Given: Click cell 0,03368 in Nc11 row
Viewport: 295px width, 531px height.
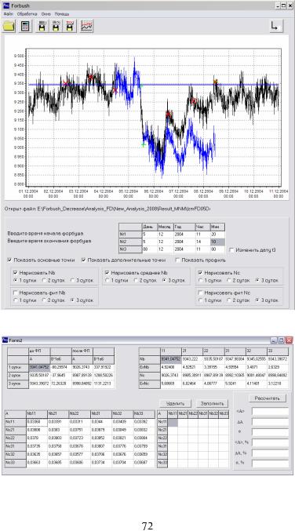Looking at the screenshot, I should click(37, 422).
